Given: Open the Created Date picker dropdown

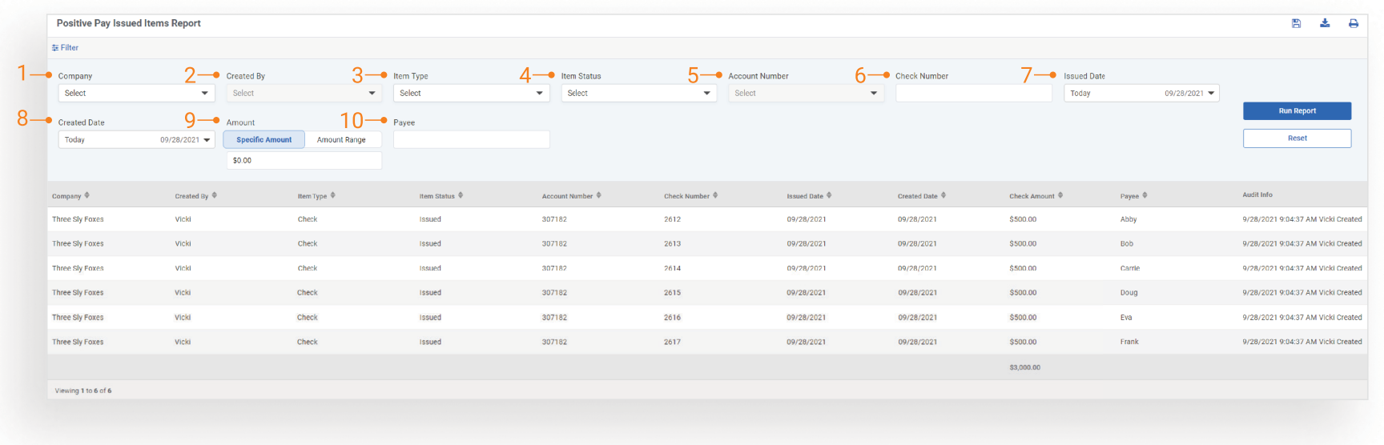Looking at the screenshot, I should (136, 140).
